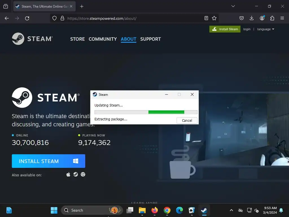Viewport: 289px width, 217px height.
Task: Open Solitaire from the taskbar
Action: click(192, 210)
